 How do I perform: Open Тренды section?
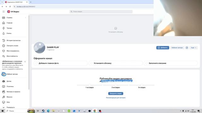click(x=9, y=28)
